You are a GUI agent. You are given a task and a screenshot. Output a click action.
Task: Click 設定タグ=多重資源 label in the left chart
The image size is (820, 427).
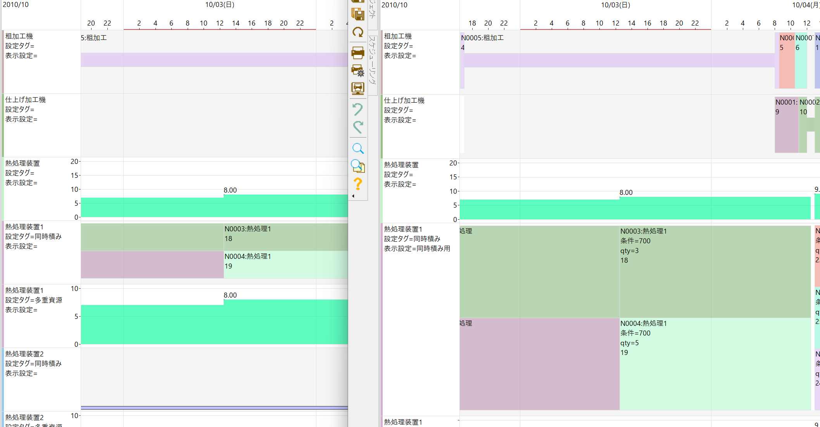pos(34,300)
